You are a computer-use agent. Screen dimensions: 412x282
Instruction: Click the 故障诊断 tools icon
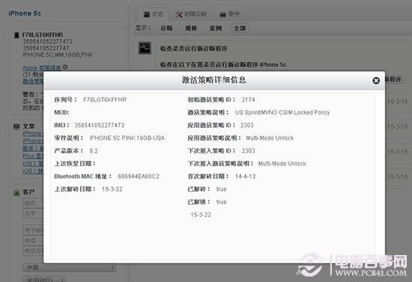coord(179,14)
